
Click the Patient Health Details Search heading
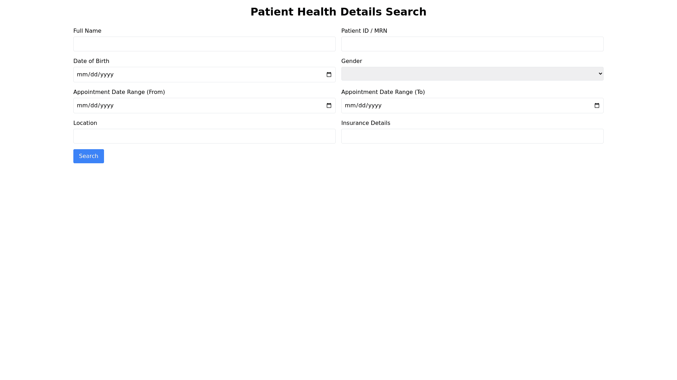point(338,12)
